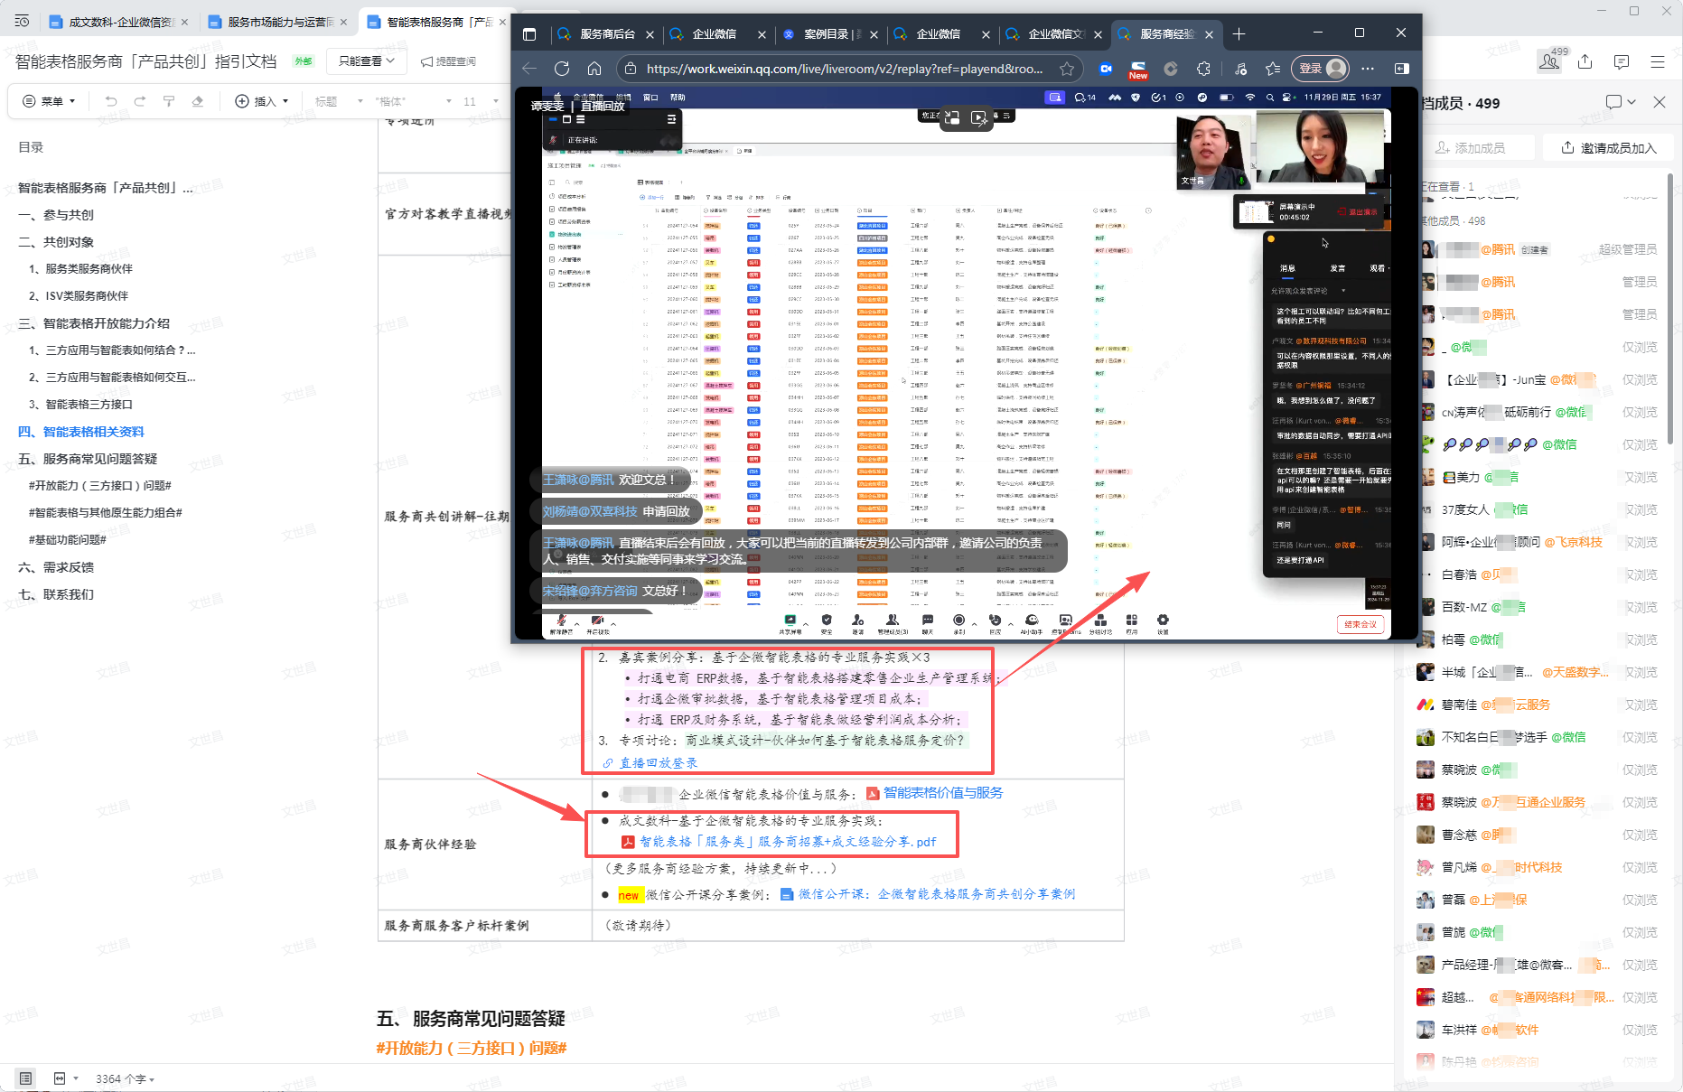This screenshot has width=1683, height=1092.
Task: Click the undo arrow in the document toolbar
Action: [x=111, y=101]
